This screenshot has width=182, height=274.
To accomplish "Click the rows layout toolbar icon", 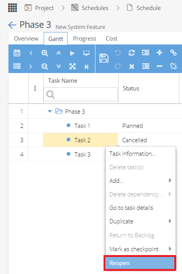I will tap(17, 66).
